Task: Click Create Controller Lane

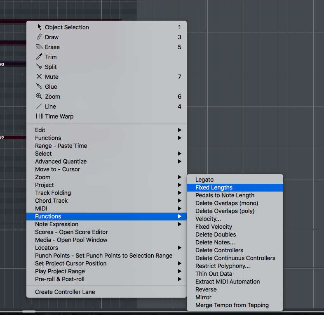Action: (x=65, y=292)
